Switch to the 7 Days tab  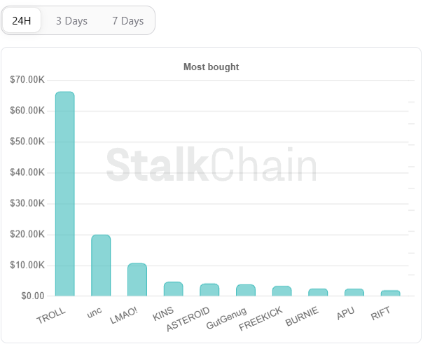coord(128,21)
